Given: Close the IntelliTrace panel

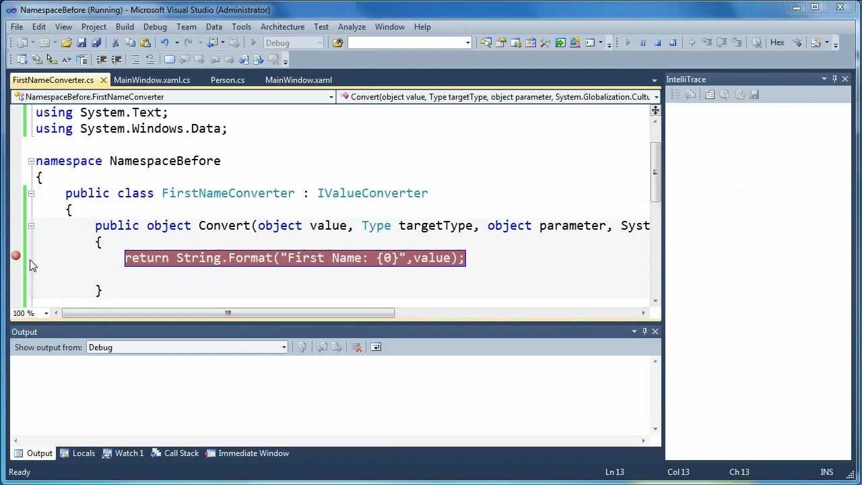Looking at the screenshot, I should pos(845,79).
